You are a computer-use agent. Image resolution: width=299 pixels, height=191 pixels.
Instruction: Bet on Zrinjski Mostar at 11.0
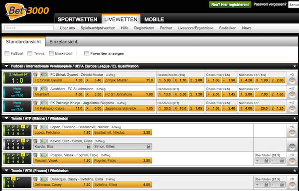pyautogui.click(x=129, y=80)
